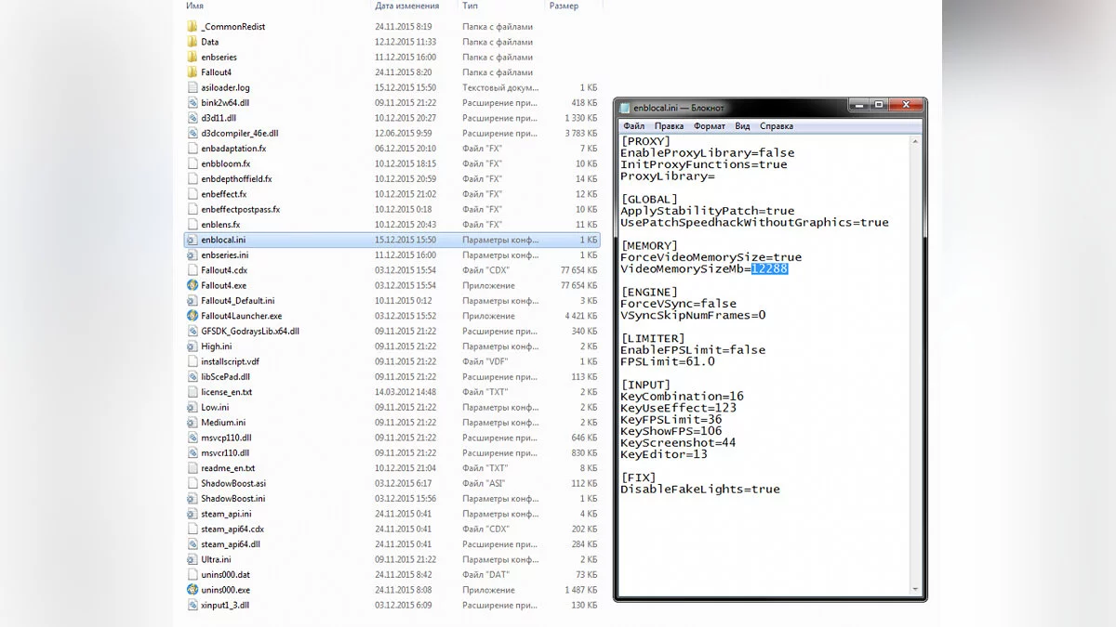Click the Fallout4.exe application icon
Image resolution: width=1116 pixels, height=627 pixels.
tap(193, 285)
